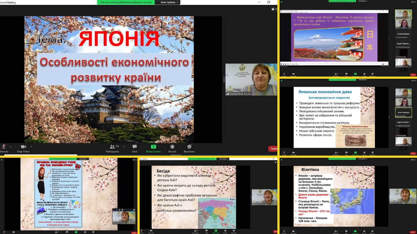Expand the arrow next to Participants in ЯПОНІЯ window

tap(123, 146)
